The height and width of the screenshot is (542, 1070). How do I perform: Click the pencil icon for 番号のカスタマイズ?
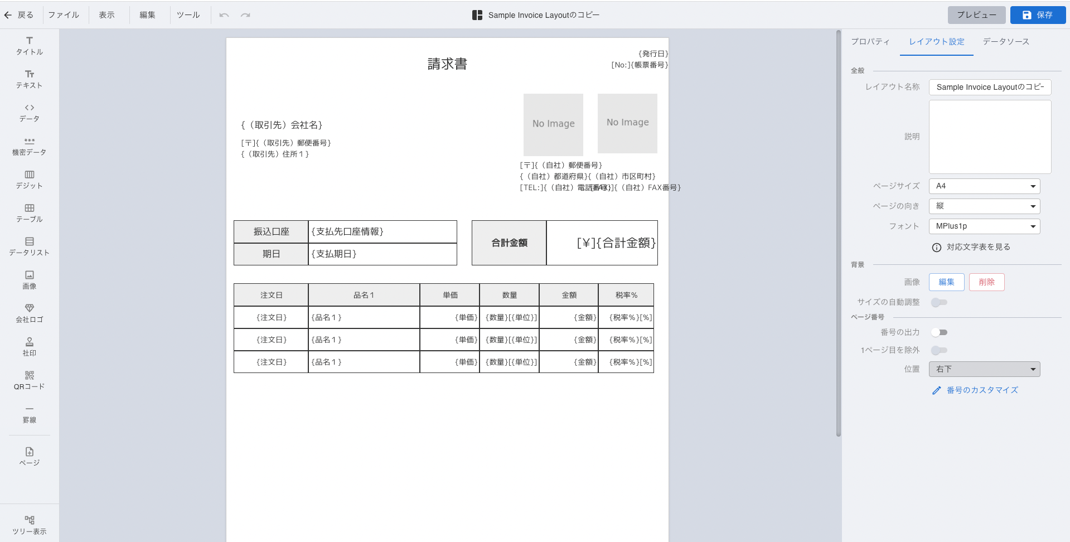[937, 391]
